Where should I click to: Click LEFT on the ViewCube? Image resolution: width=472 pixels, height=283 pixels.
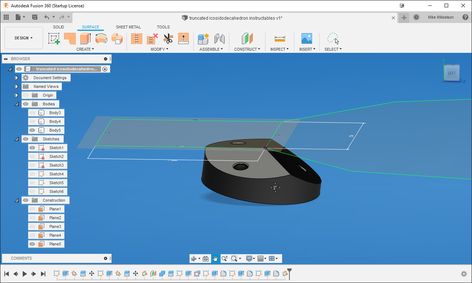(452, 73)
